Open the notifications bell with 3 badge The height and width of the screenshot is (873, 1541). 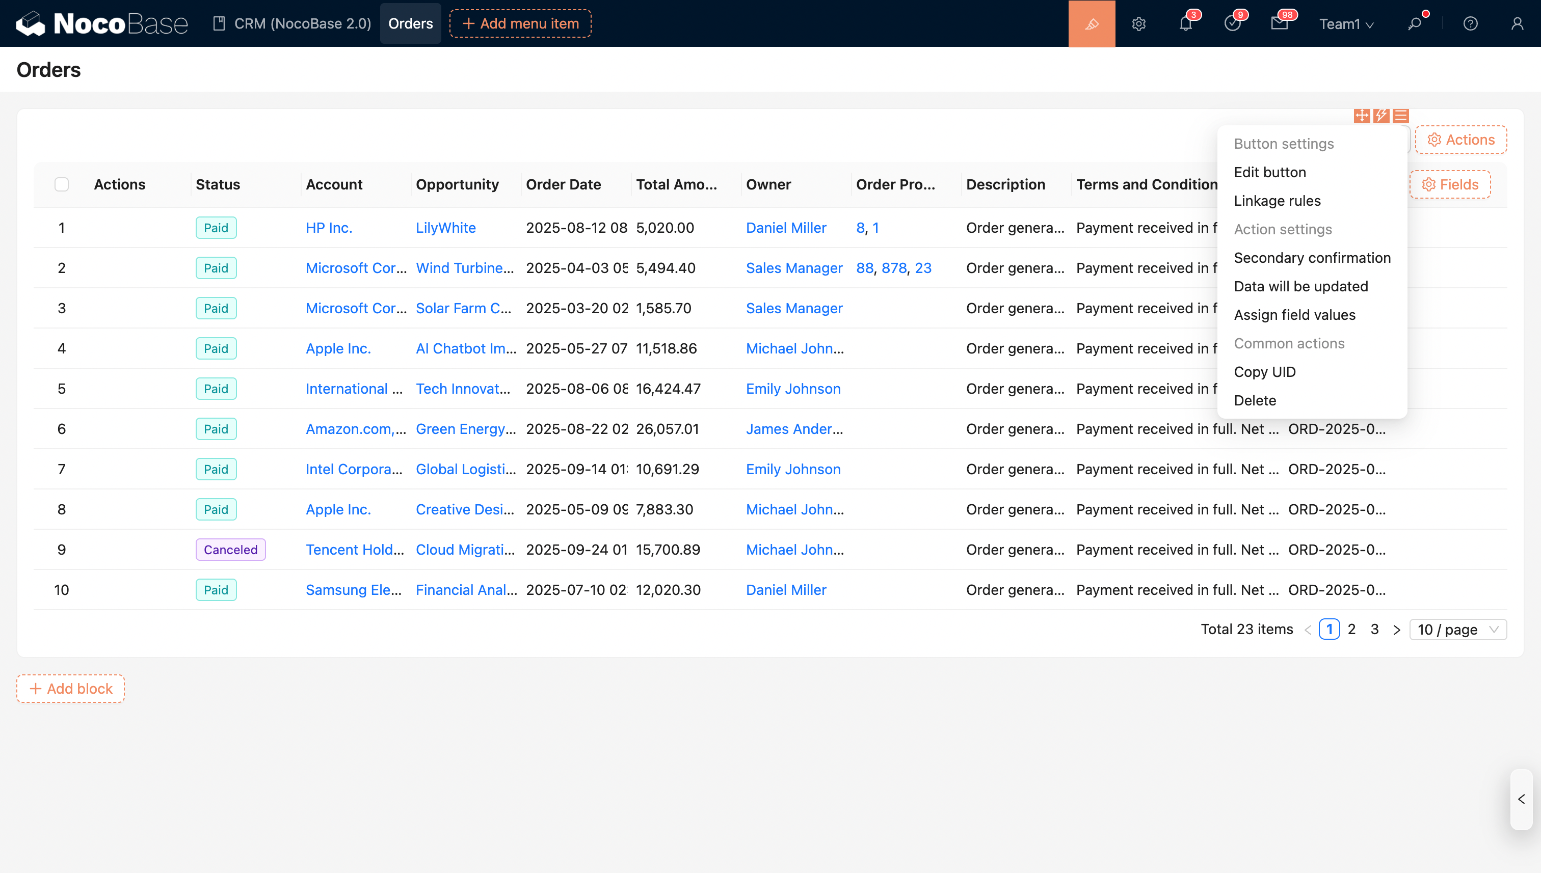pos(1185,23)
